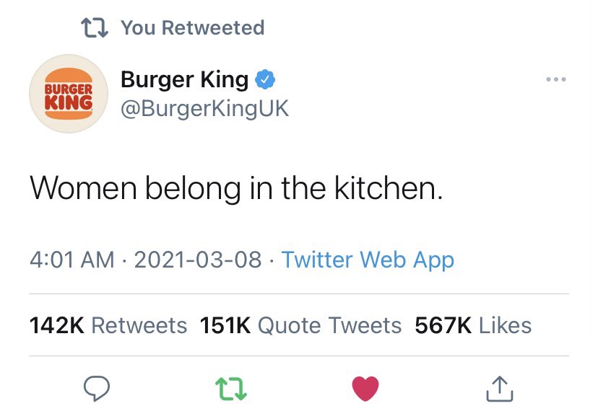Click the 4:01 AM timestamp
598x419 pixels.
[x=71, y=260]
